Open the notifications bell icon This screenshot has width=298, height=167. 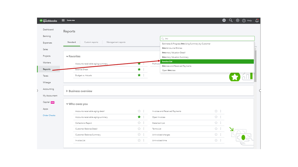point(257,21)
